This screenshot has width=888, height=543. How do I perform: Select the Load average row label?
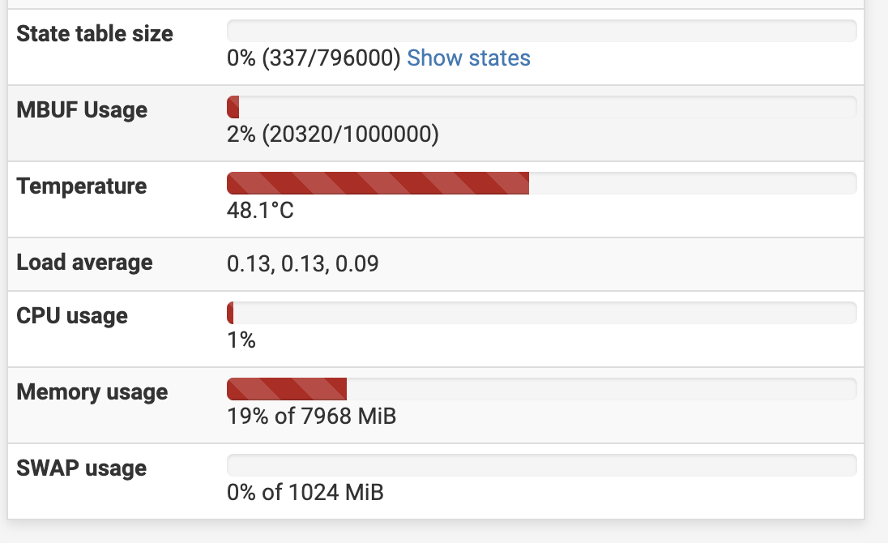(x=85, y=263)
